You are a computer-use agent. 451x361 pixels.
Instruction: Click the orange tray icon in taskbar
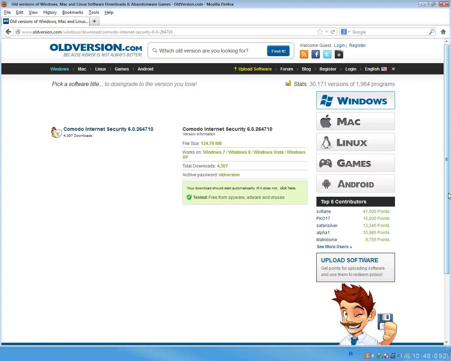click(367, 356)
